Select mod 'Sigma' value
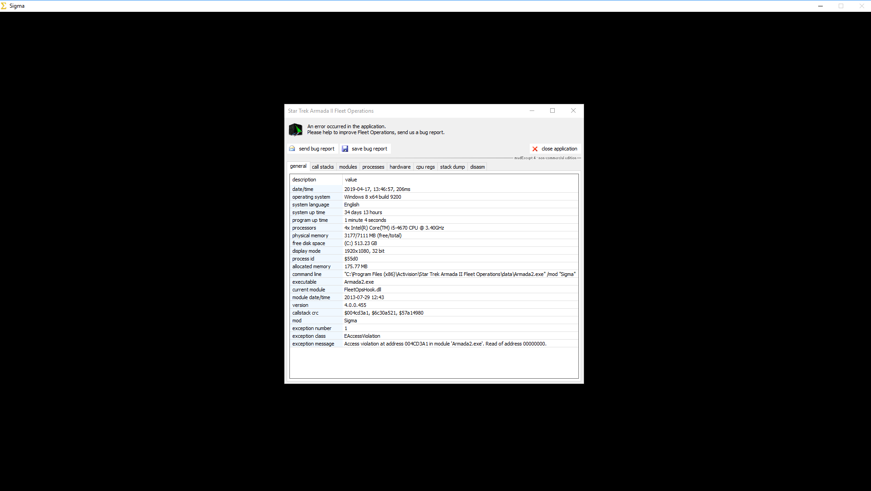This screenshot has width=871, height=491. coord(350,321)
